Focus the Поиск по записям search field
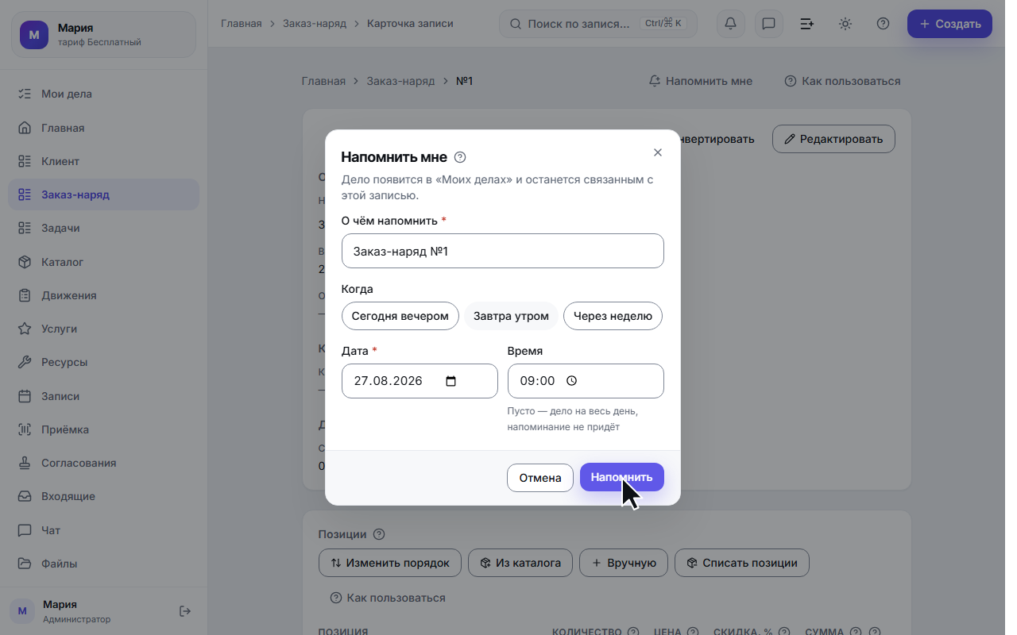Viewport: 1017px width, 635px height. tap(597, 24)
